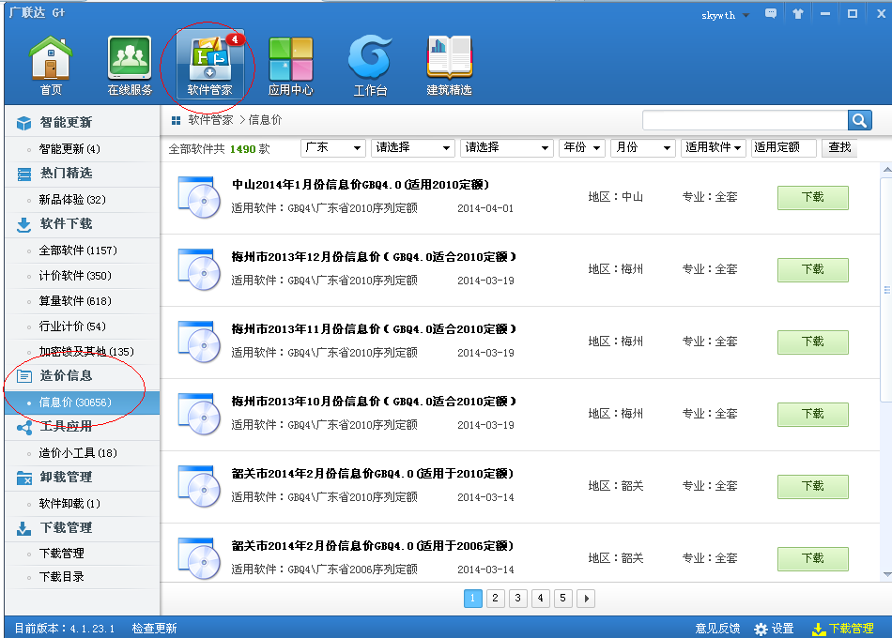The height and width of the screenshot is (638, 892).
Task: Click the 造价信息 section icon
Action: click(23, 376)
